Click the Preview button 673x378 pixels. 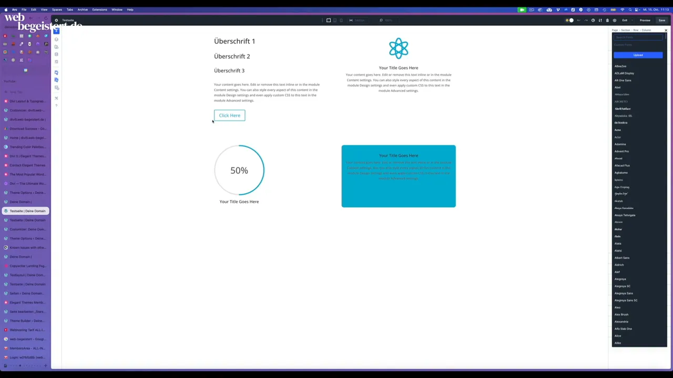pos(645,20)
